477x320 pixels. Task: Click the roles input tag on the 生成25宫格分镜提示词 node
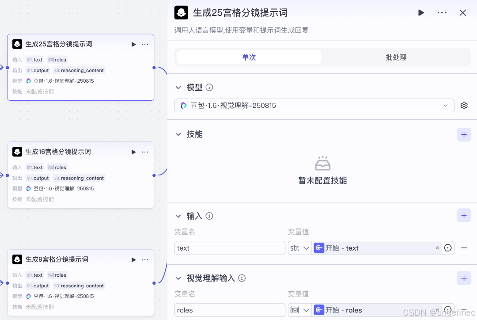pyautogui.click(x=57, y=60)
